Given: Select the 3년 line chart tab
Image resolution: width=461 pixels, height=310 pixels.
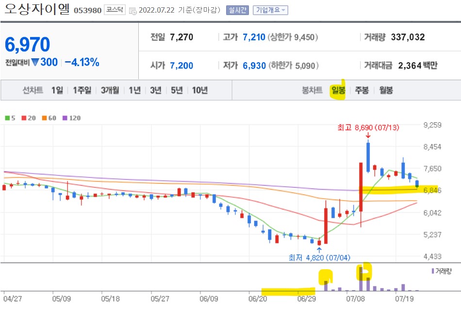Looking at the screenshot, I should 156,90.
